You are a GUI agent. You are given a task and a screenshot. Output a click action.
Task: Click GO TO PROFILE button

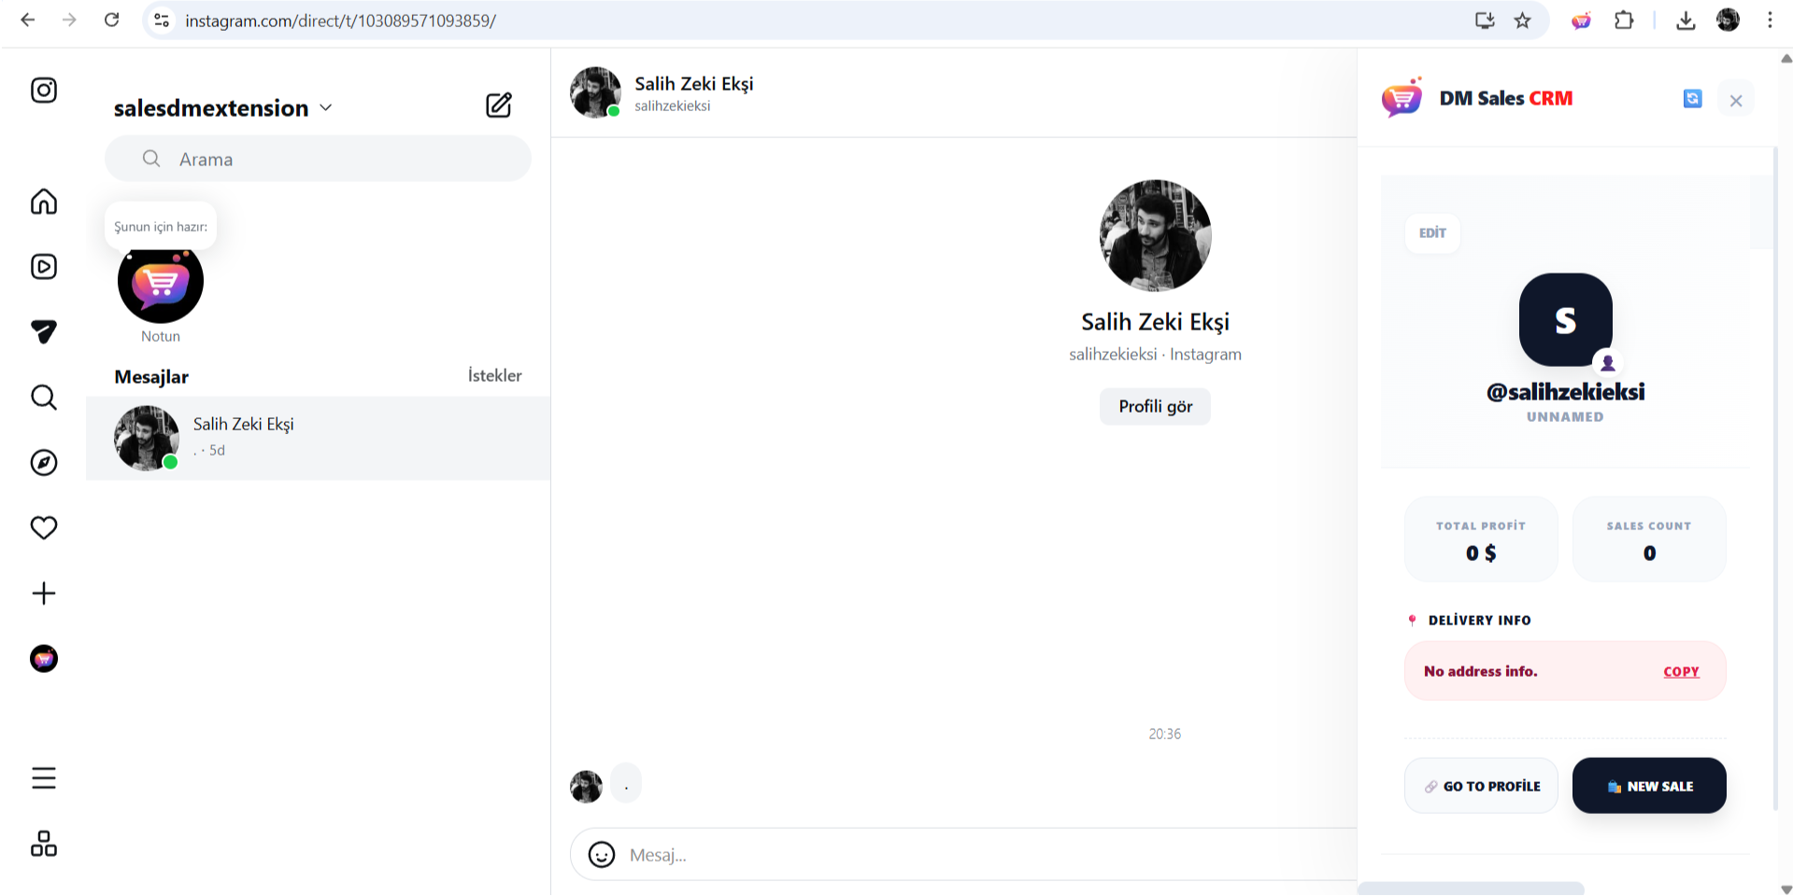(x=1481, y=786)
